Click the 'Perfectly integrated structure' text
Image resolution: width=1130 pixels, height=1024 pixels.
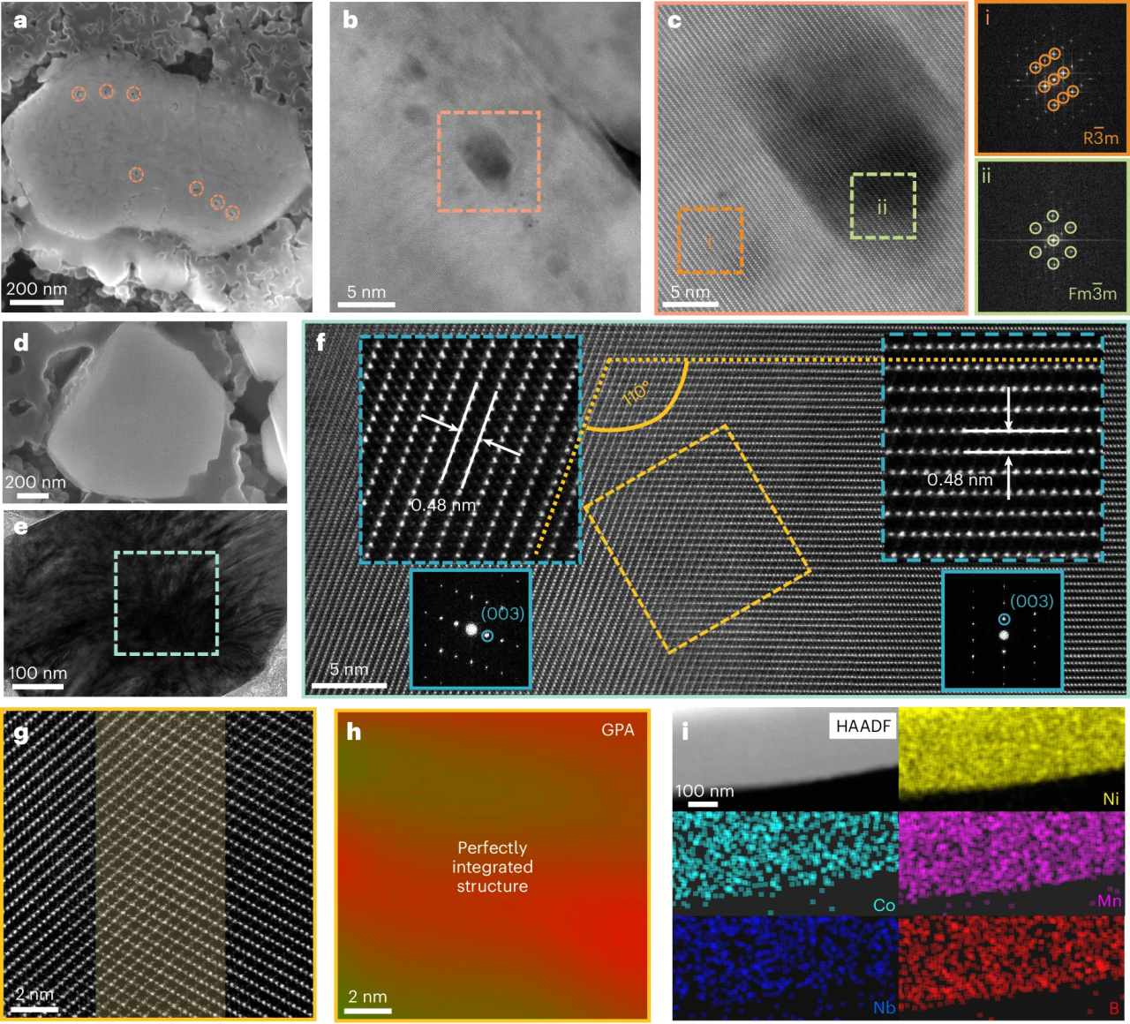click(x=492, y=867)
